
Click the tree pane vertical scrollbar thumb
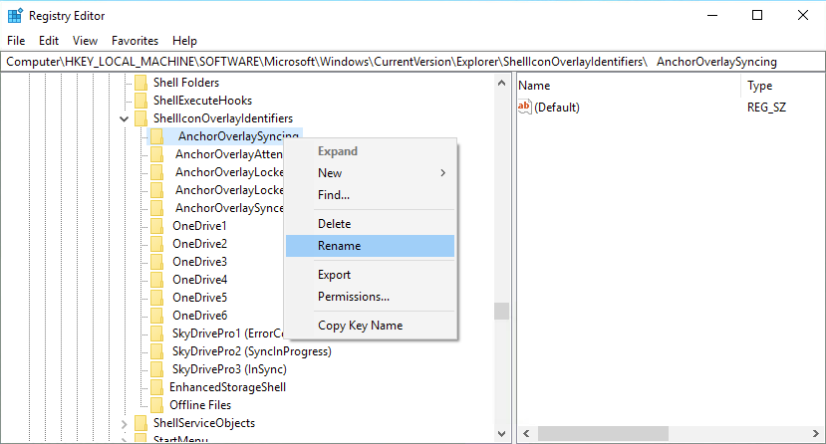click(501, 311)
